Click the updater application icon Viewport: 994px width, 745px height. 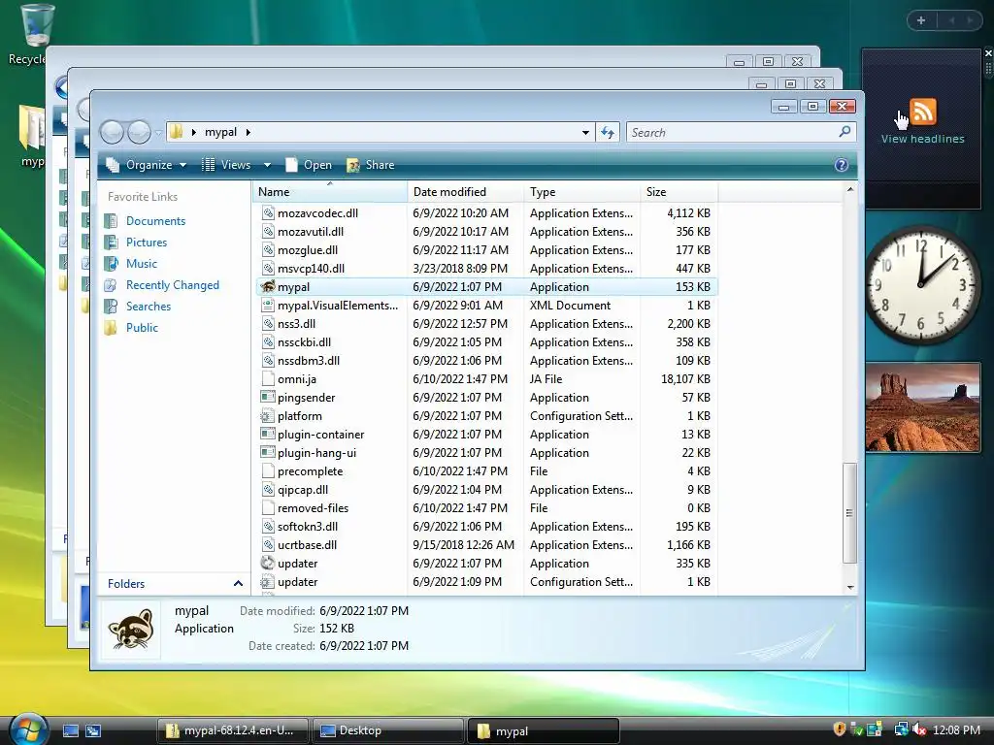tap(268, 564)
